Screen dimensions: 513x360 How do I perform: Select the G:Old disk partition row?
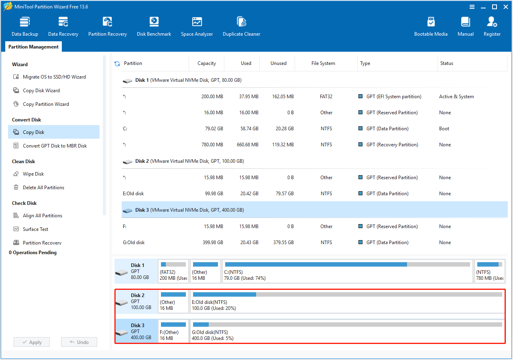click(314, 243)
